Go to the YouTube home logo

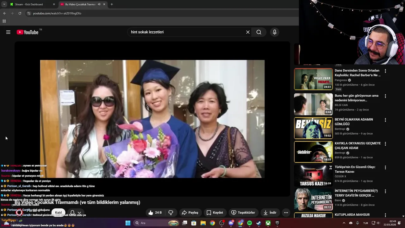pyautogui.click(x=28, y=32)
